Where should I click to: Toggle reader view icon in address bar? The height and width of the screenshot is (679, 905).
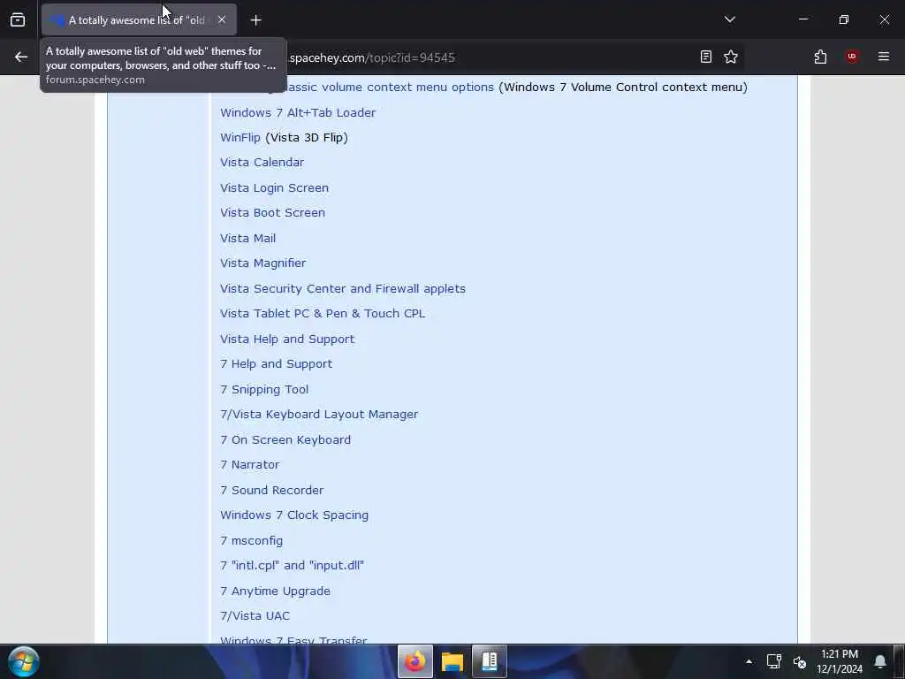[705, 57]
